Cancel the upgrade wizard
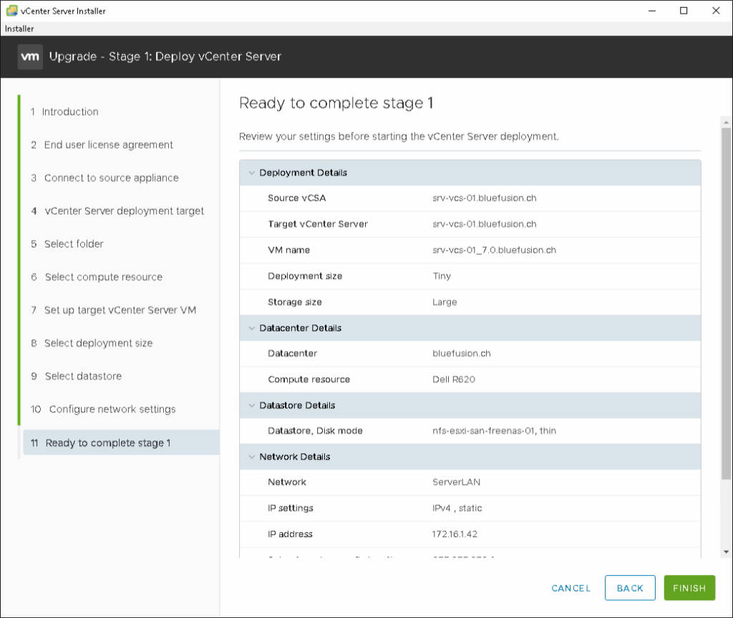733x618 pixels. 571,588
